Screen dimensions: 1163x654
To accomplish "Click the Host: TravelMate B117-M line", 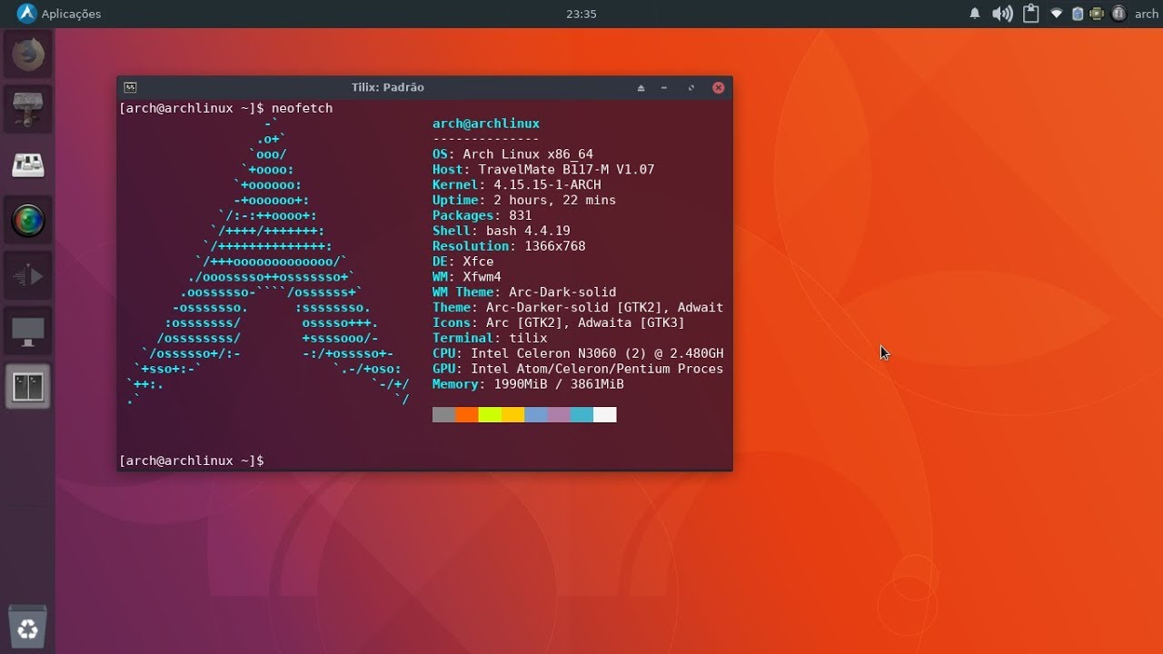I will [x=543, y=170].
